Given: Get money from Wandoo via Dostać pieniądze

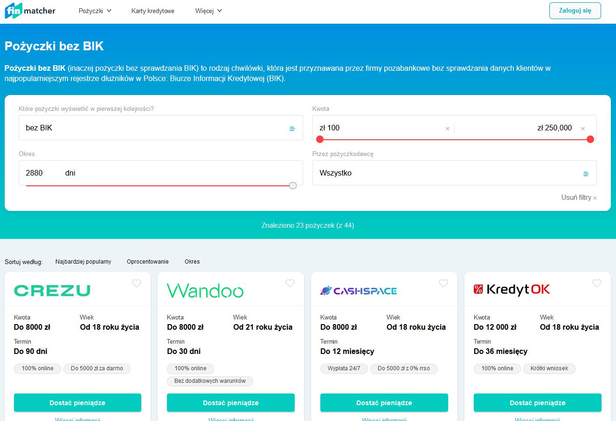Looking at the screenshot, I should [x=231, y=403].
